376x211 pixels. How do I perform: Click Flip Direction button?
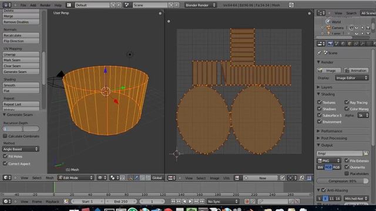[x=21, y=41]
